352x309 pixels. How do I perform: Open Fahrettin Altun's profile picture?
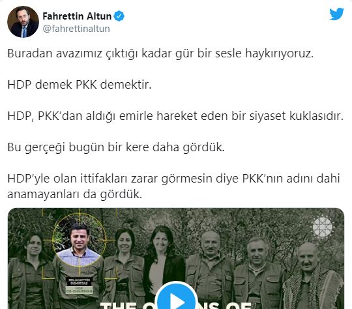[23, 22]
